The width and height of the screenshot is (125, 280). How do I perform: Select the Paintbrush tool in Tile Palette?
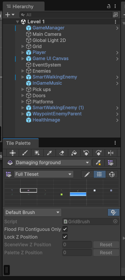(x=25, y=153)
